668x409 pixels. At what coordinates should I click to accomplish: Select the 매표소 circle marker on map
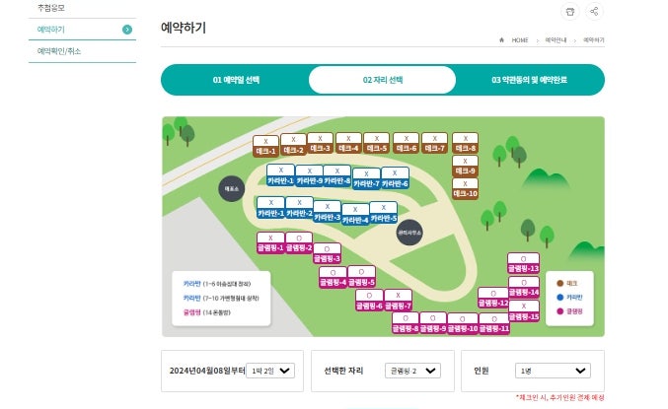231,188
